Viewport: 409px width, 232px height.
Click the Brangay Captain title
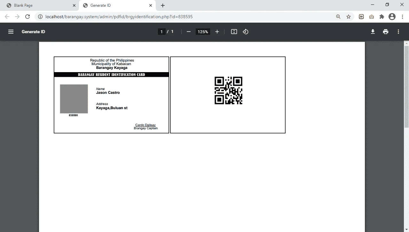pyautogui.click(x=146, y=128)
